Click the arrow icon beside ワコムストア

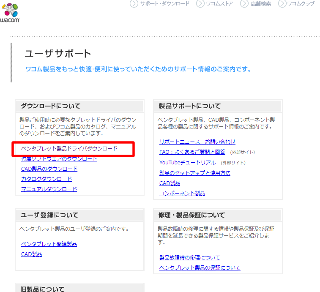[200, 3]
